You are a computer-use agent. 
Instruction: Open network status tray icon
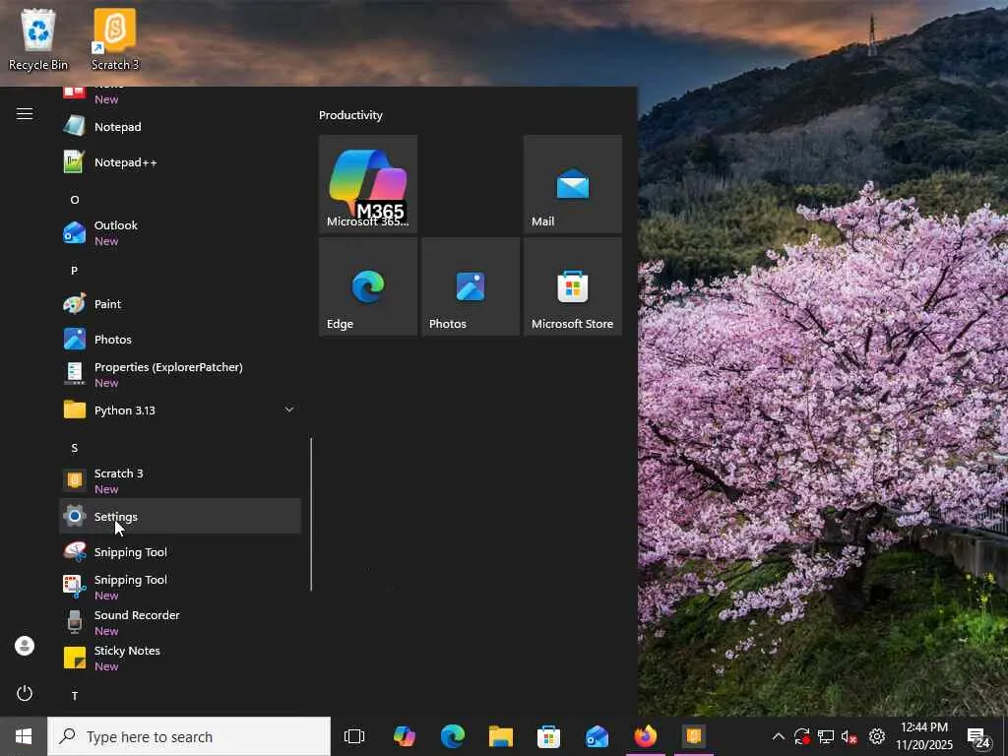[x=826, y=736]
